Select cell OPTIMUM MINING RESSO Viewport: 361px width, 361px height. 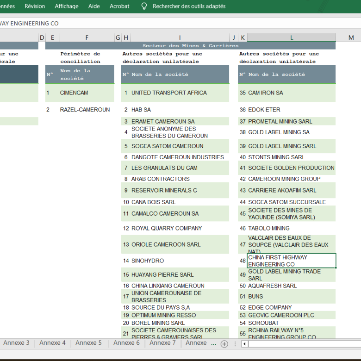point(180,315)
